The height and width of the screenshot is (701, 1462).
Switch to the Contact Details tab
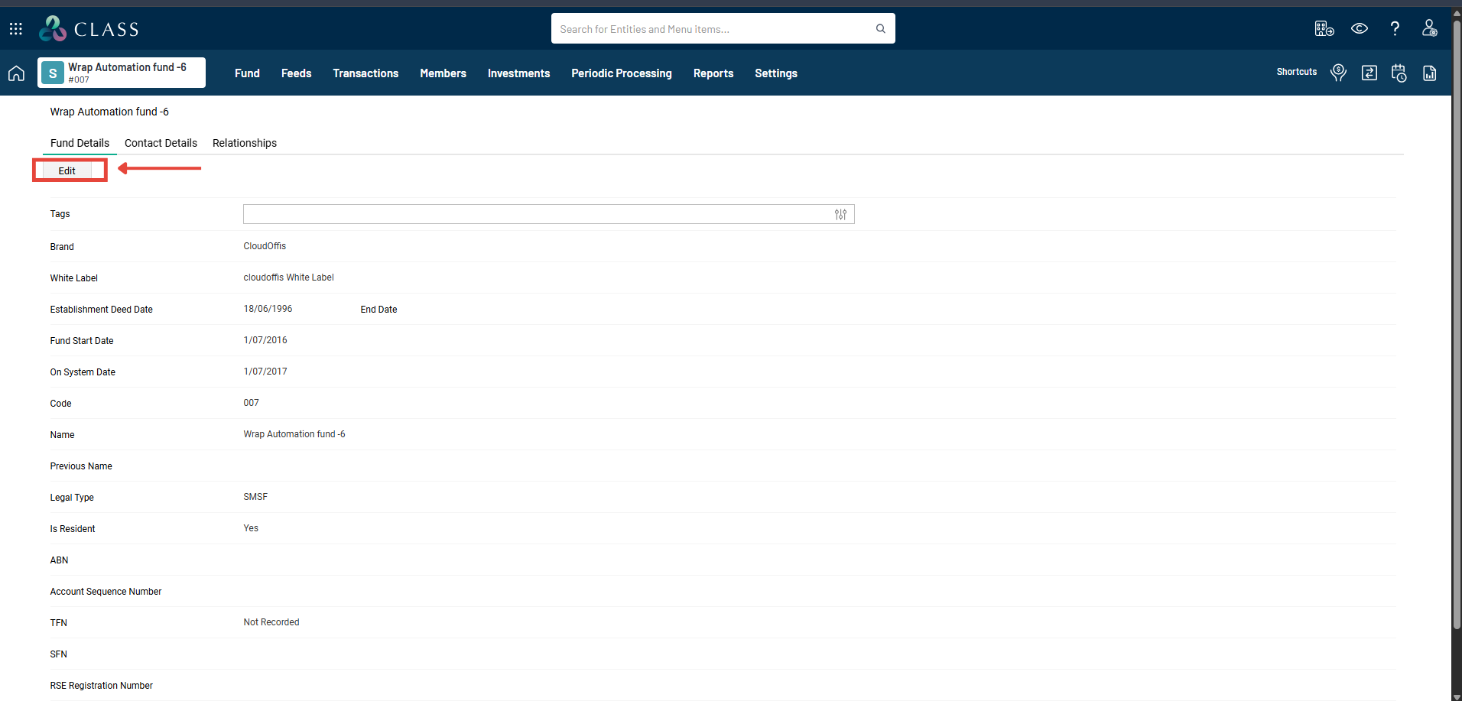point(161,143)
